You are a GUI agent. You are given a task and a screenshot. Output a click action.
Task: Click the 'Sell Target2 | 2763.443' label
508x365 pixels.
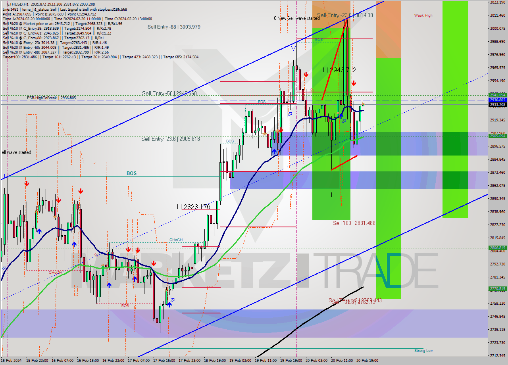point(355,300)
